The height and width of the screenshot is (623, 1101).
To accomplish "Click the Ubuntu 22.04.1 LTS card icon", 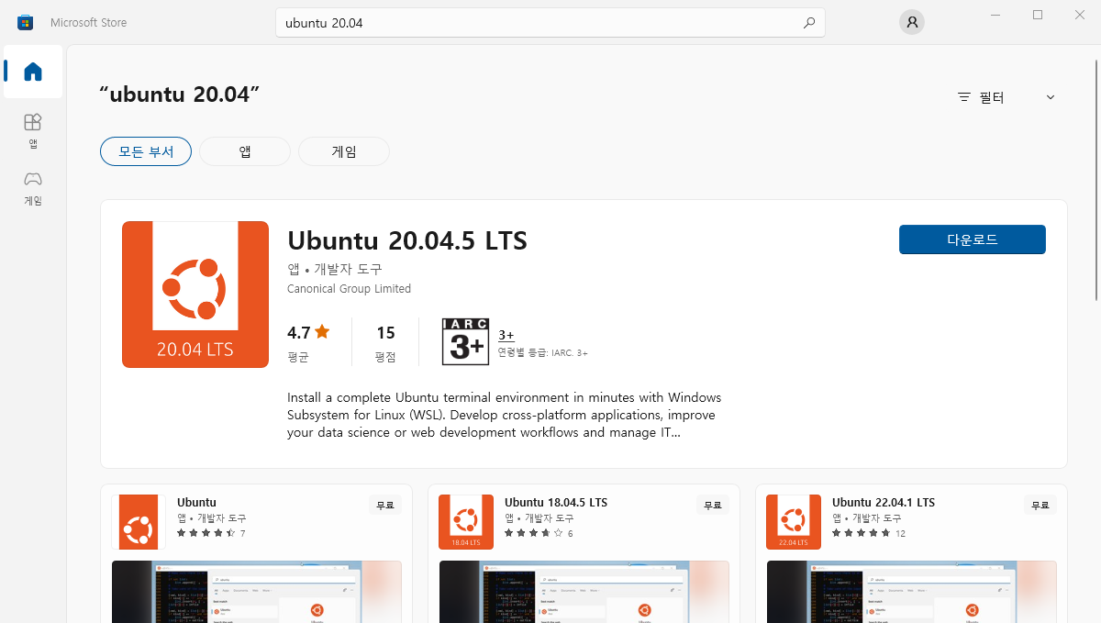I will click(x=794, y=522).
